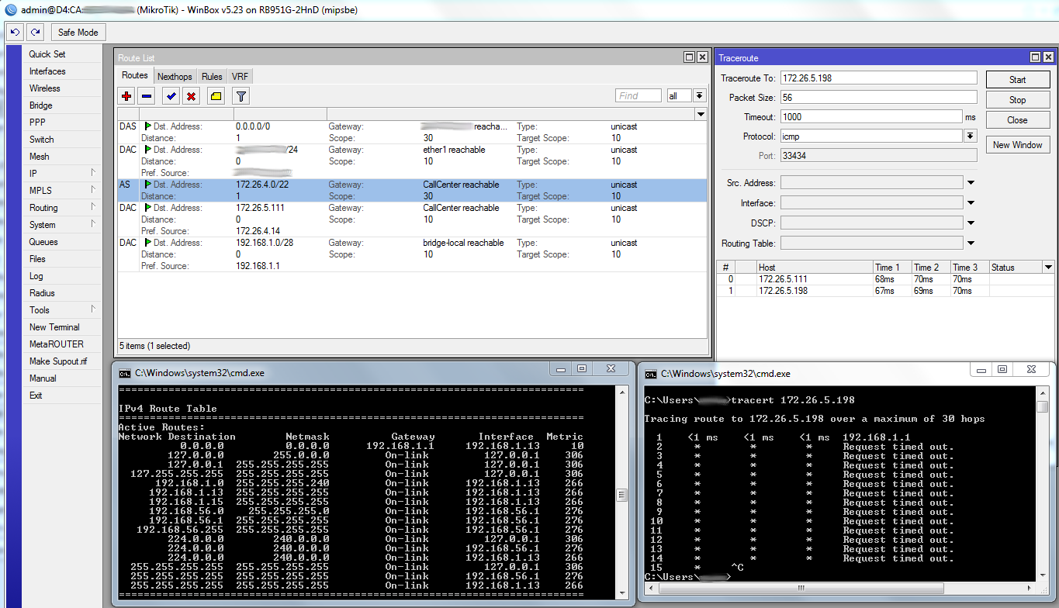This screenshot has height=608, width=1059.
Task: Select the 172.26.4.0/22 route row
Action: tap(412, 191)
